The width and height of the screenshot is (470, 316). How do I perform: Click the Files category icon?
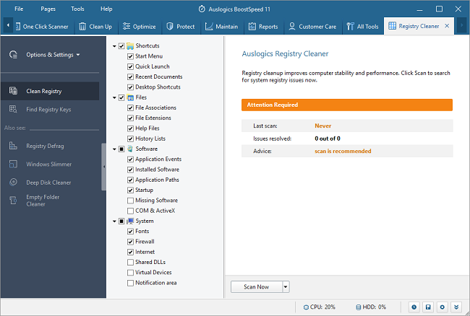pyautogui.click(x=130, y=98)
